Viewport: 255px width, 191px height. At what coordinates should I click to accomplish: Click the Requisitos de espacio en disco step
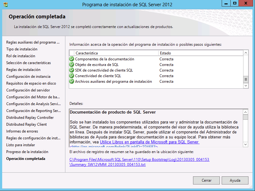(31, 83)
